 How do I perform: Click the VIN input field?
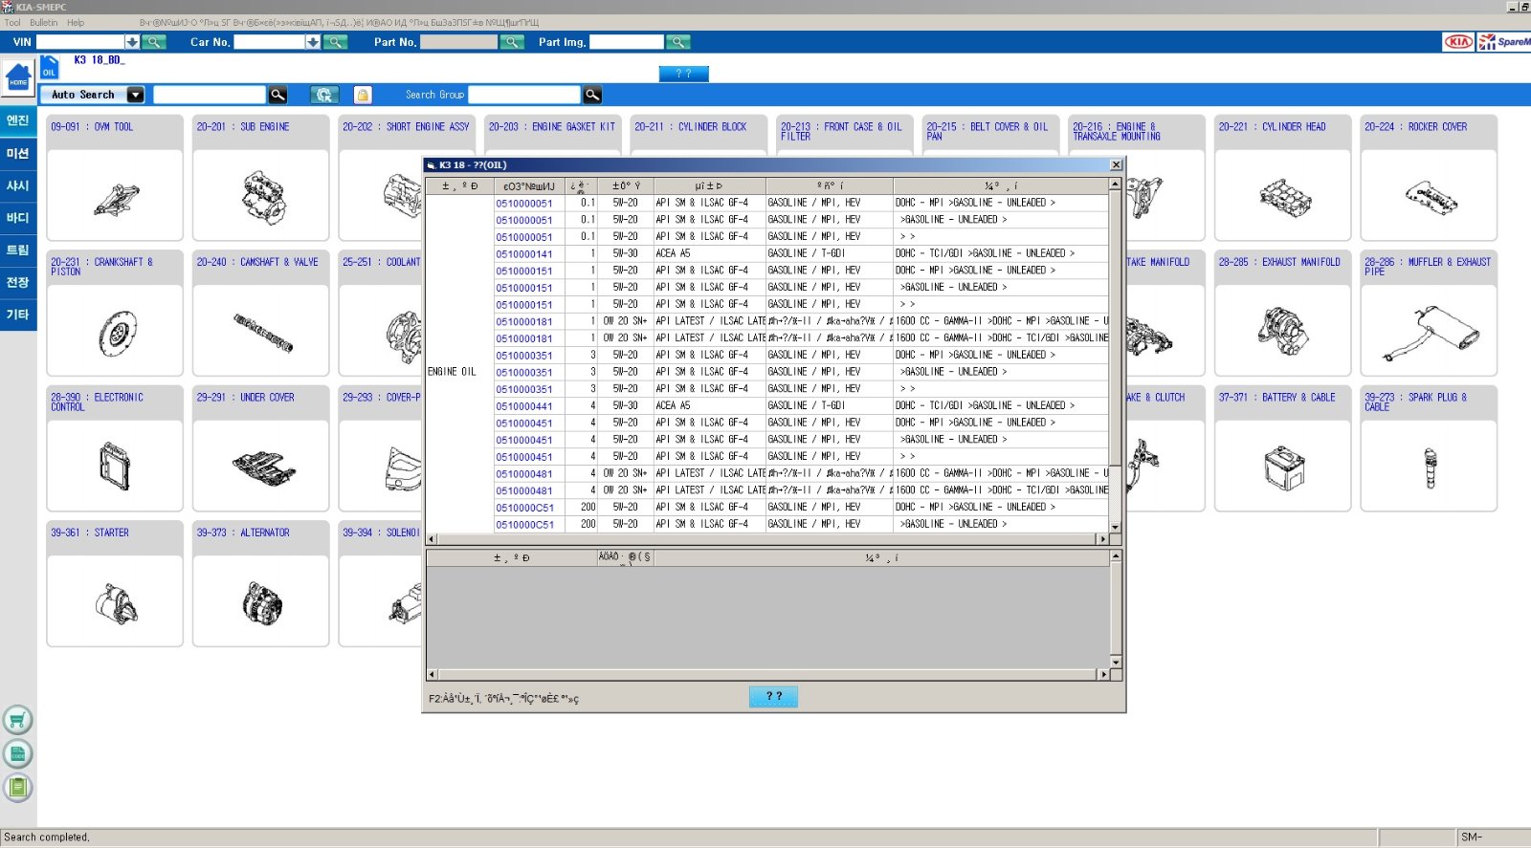click(80, 42)
